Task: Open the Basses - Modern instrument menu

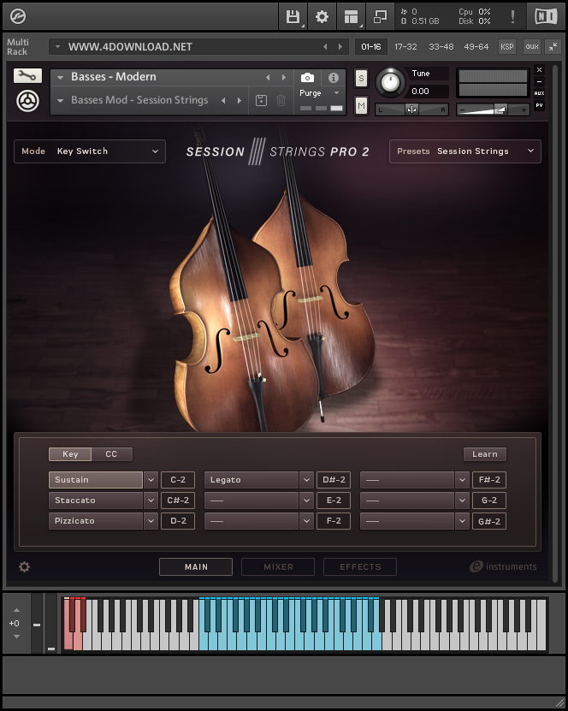Action: coord(60,78)
